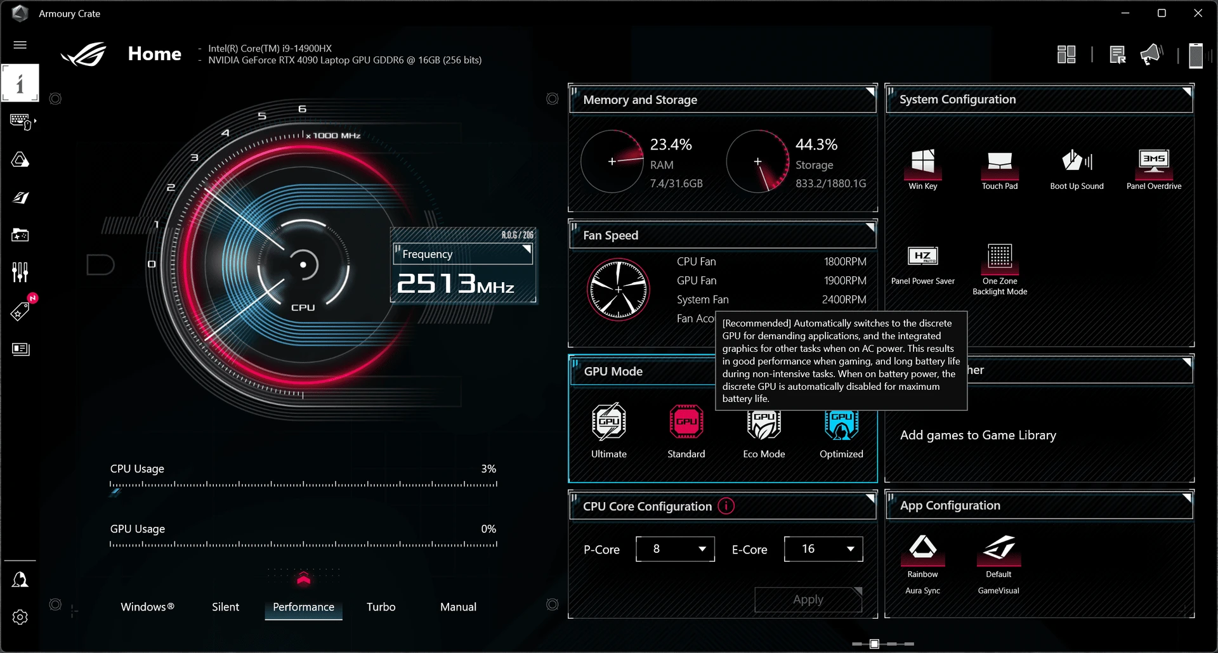The image size is (1218, 653).
Task: Open the P-Core count dropdown
Action: tap(675, 549)
